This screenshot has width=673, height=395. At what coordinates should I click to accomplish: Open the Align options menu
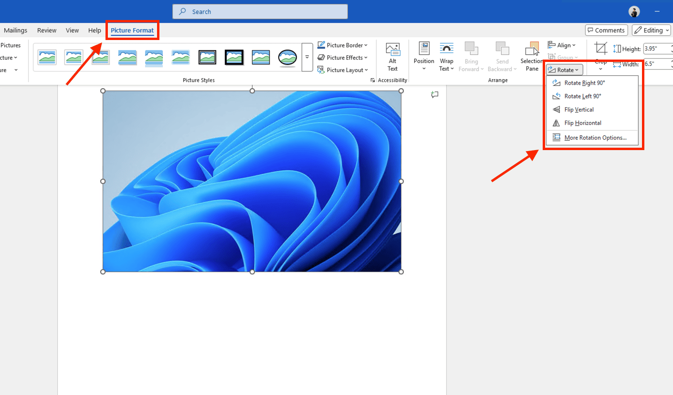(562, 45)
